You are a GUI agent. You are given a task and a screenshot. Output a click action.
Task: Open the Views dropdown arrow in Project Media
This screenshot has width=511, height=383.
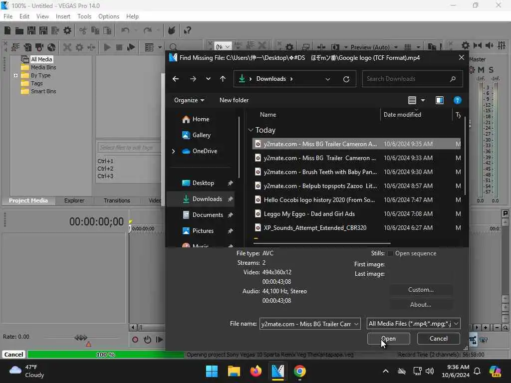click(160, 47)
